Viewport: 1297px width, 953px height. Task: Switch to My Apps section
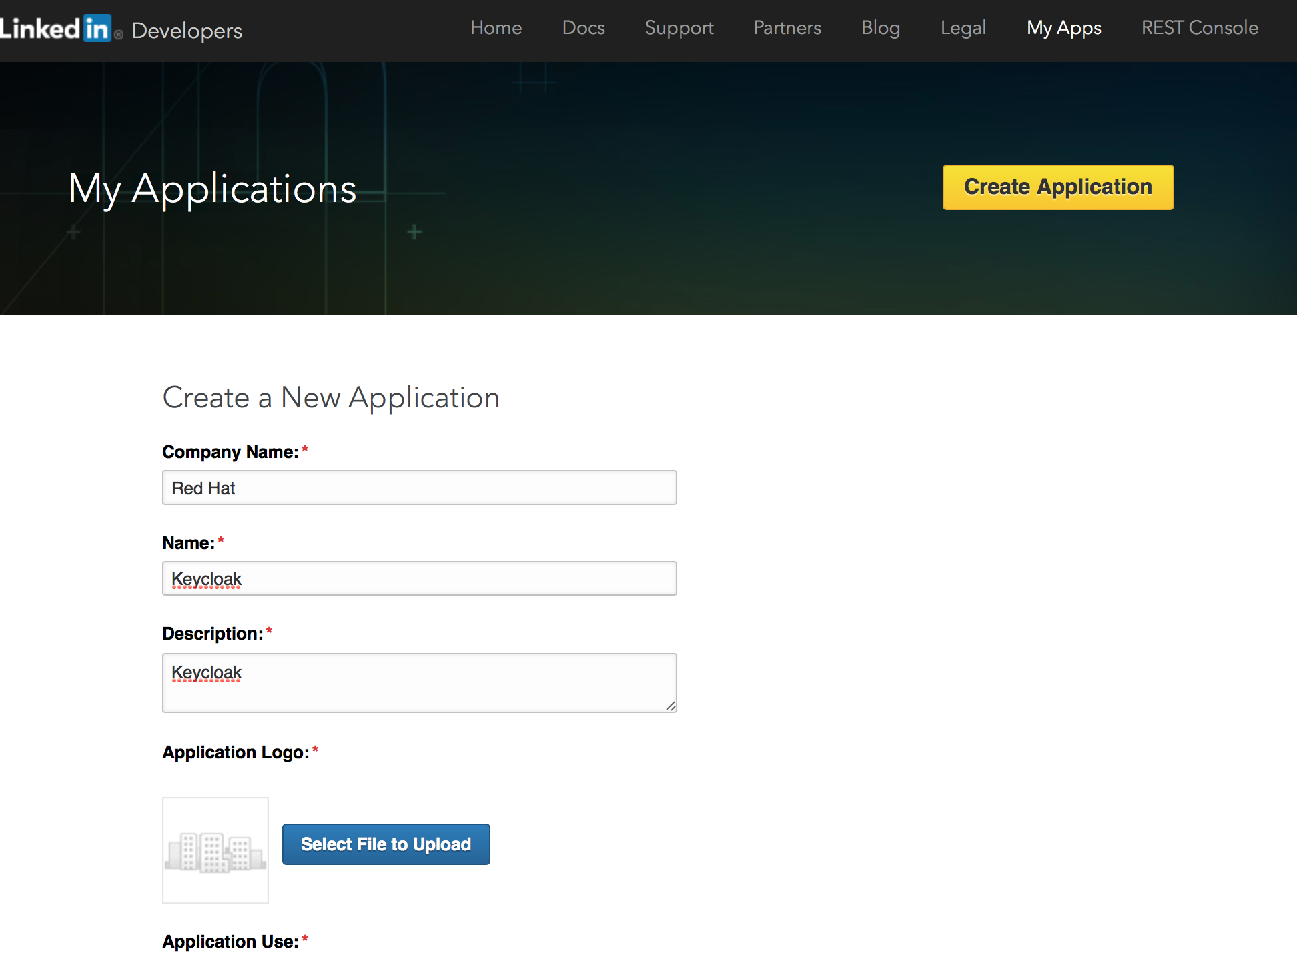[x=1063, y=28]
